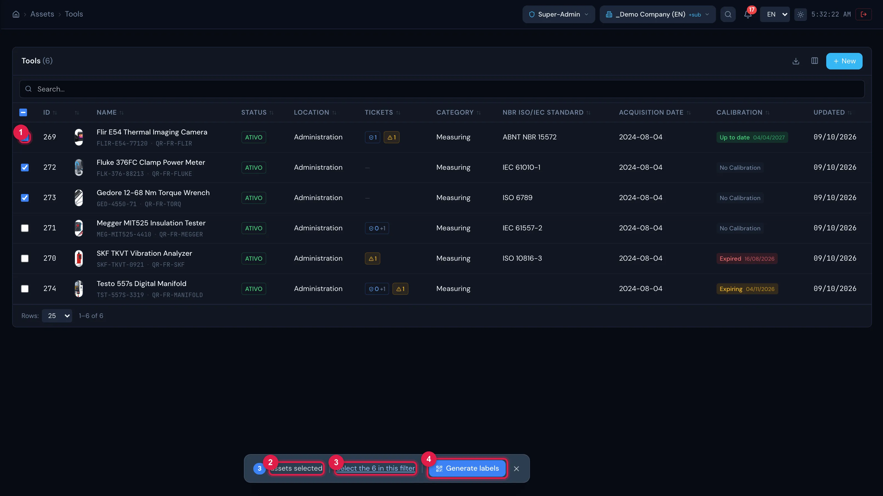Open Gedore 12-68 Nm Torque Wrench name
This screenshot has width=883, height=496.
coord(153,193)
